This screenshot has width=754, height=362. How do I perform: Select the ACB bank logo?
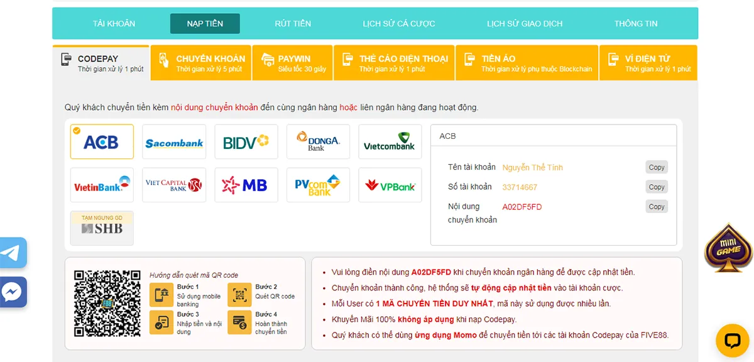pyautogui.click(x=102, y=141)
